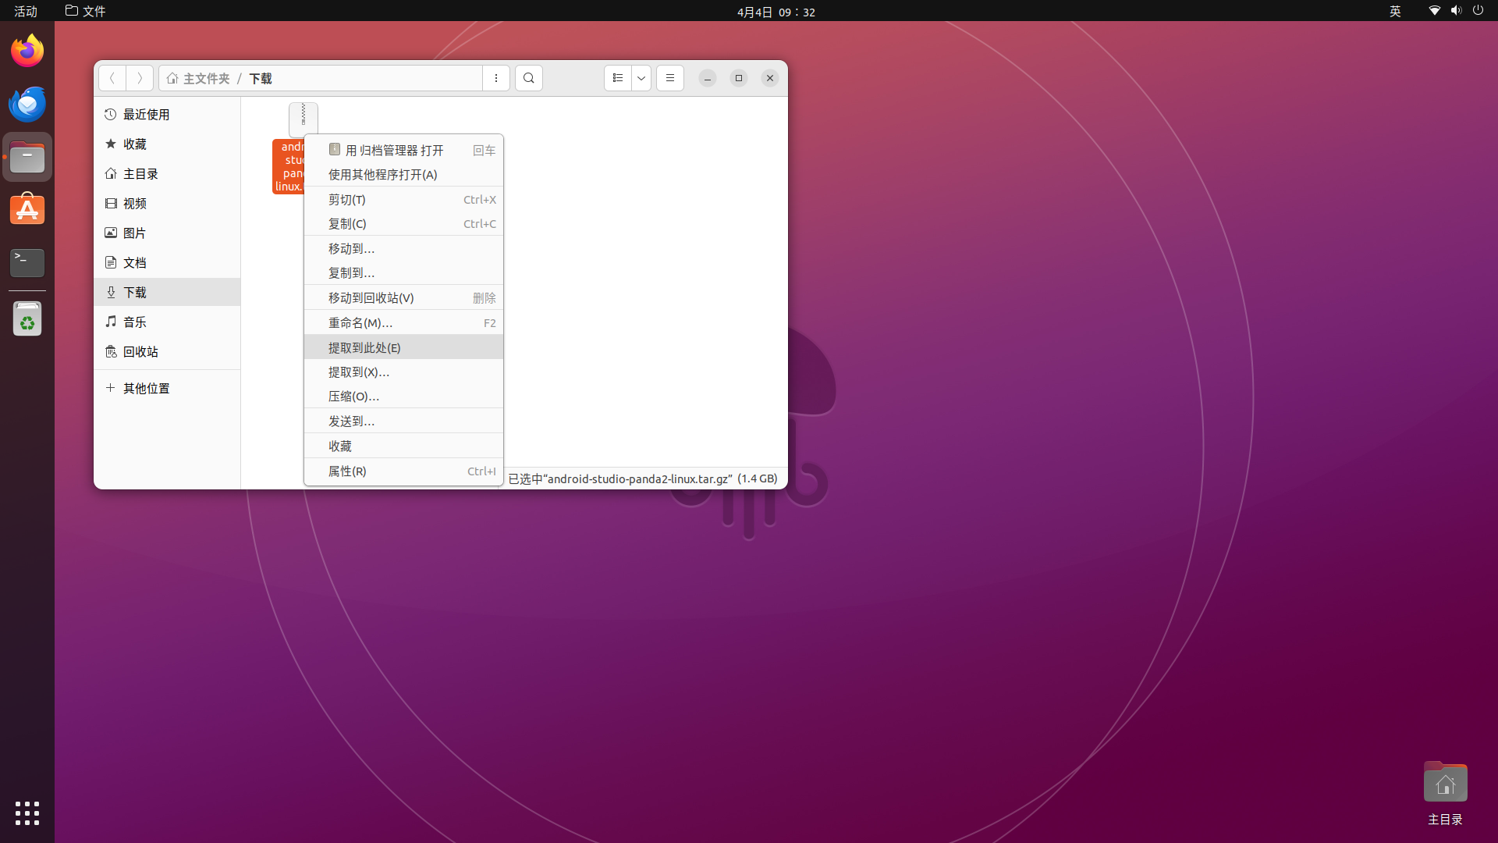This screenshot has height=843, width=1498.
Task: Open Ubuntu Software from the dock
Action: [27, 210]
